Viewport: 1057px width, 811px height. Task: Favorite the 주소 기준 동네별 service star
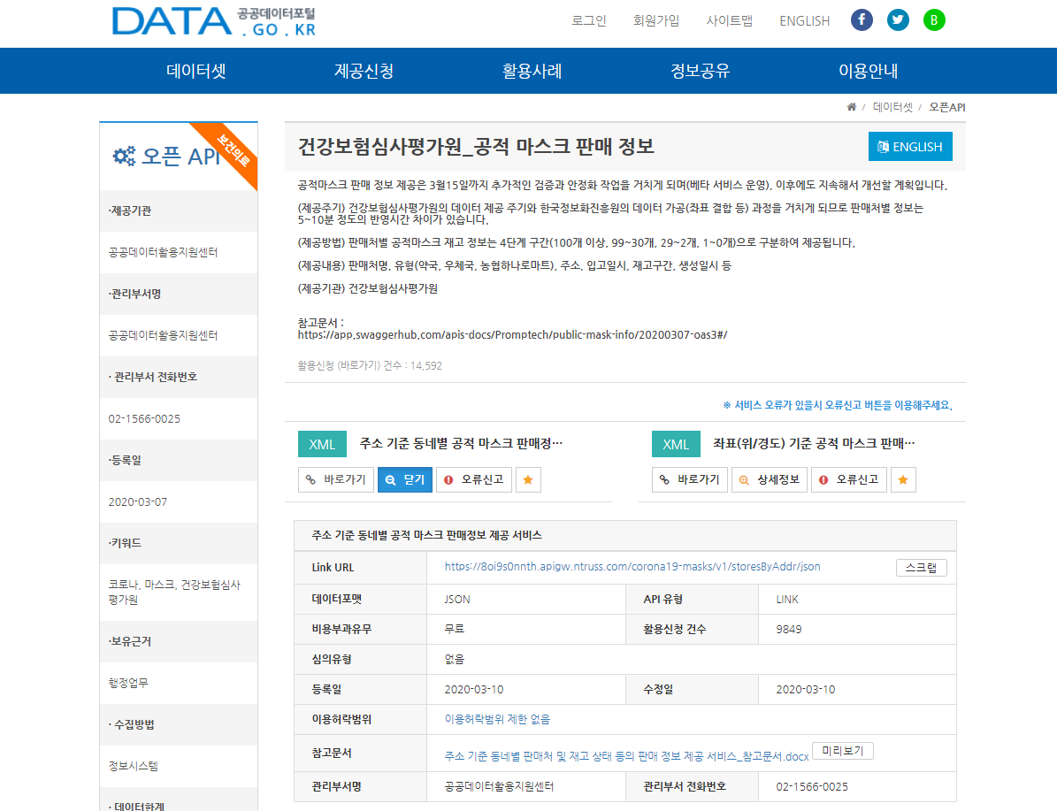528,480
